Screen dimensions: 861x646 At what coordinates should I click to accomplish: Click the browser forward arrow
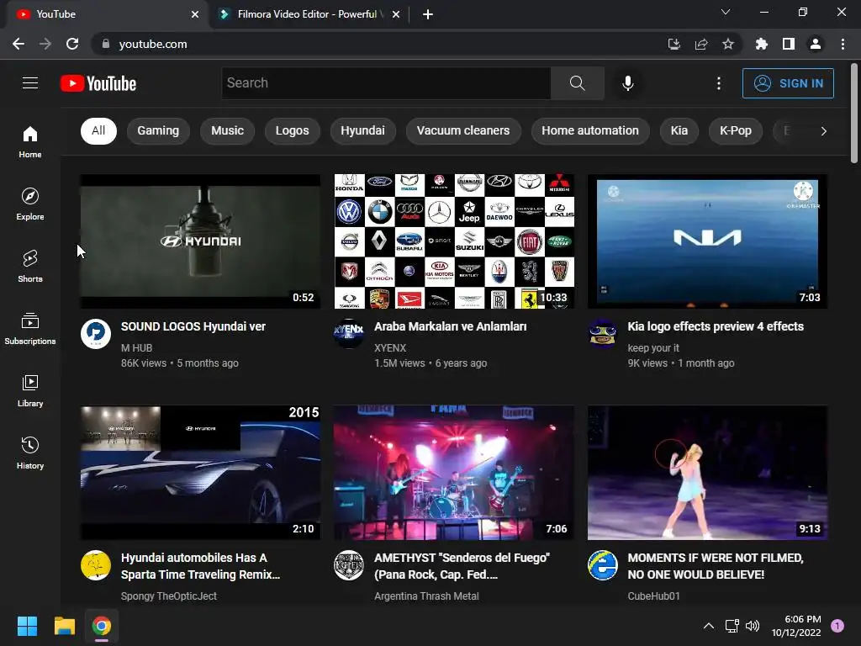[x=45, y=44]
